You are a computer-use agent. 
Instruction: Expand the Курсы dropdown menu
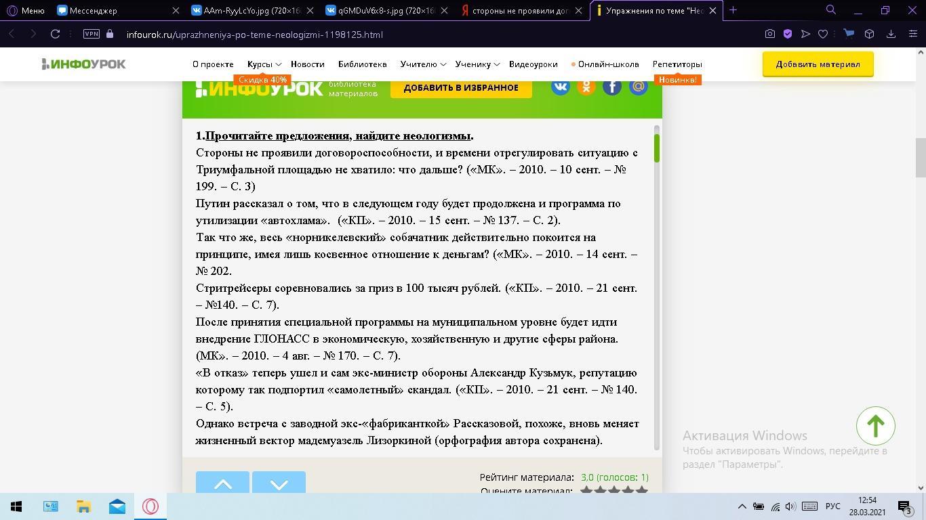tap(263, 64)
